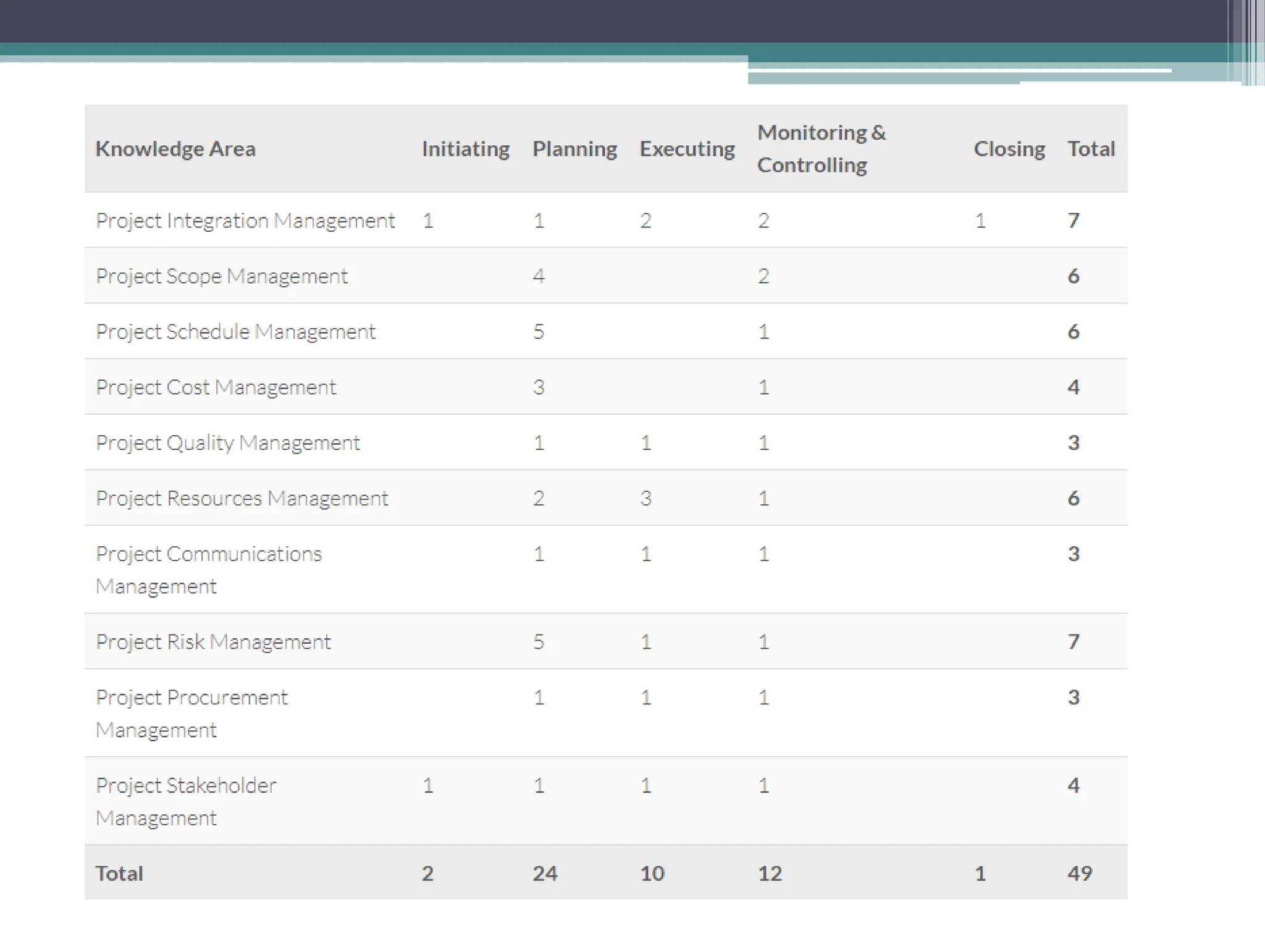
Task: Select Project Integration Management row label
Action: tap(245, 221)
